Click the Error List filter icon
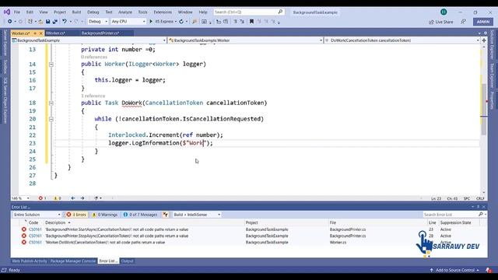 [x=166, y=215]
